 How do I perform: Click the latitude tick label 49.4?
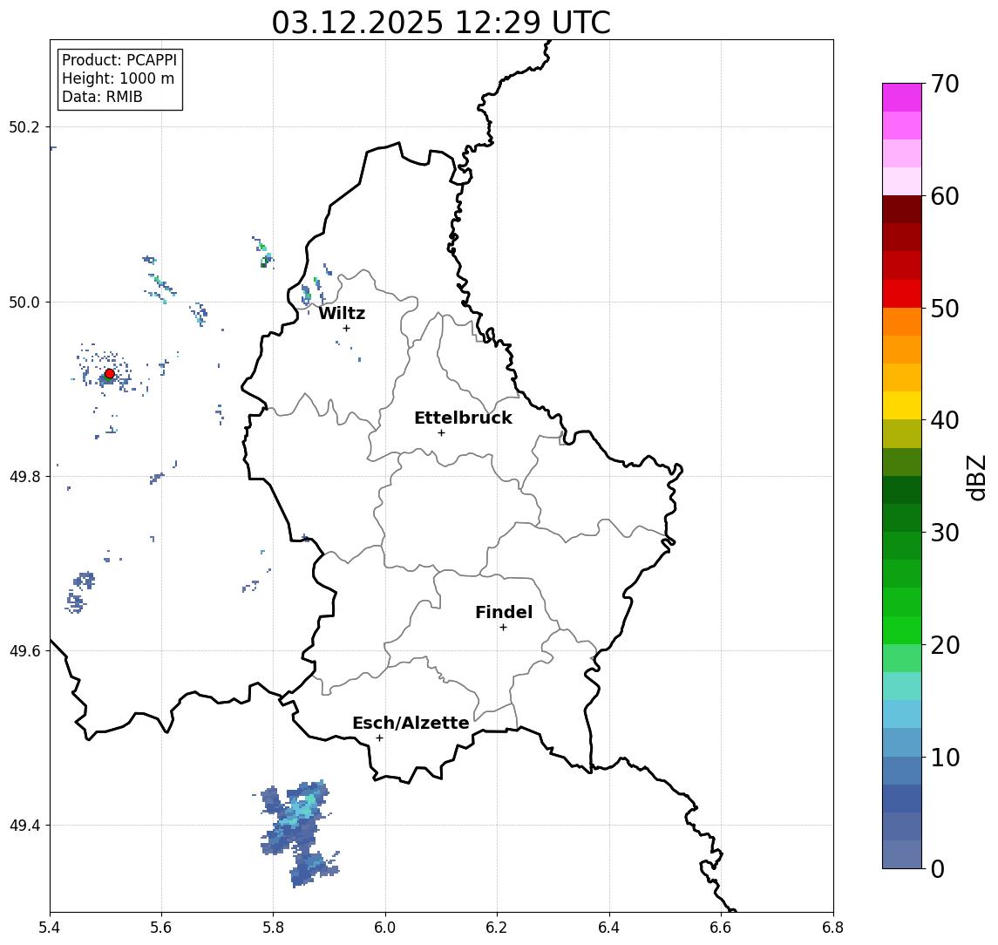pos(24,826)
